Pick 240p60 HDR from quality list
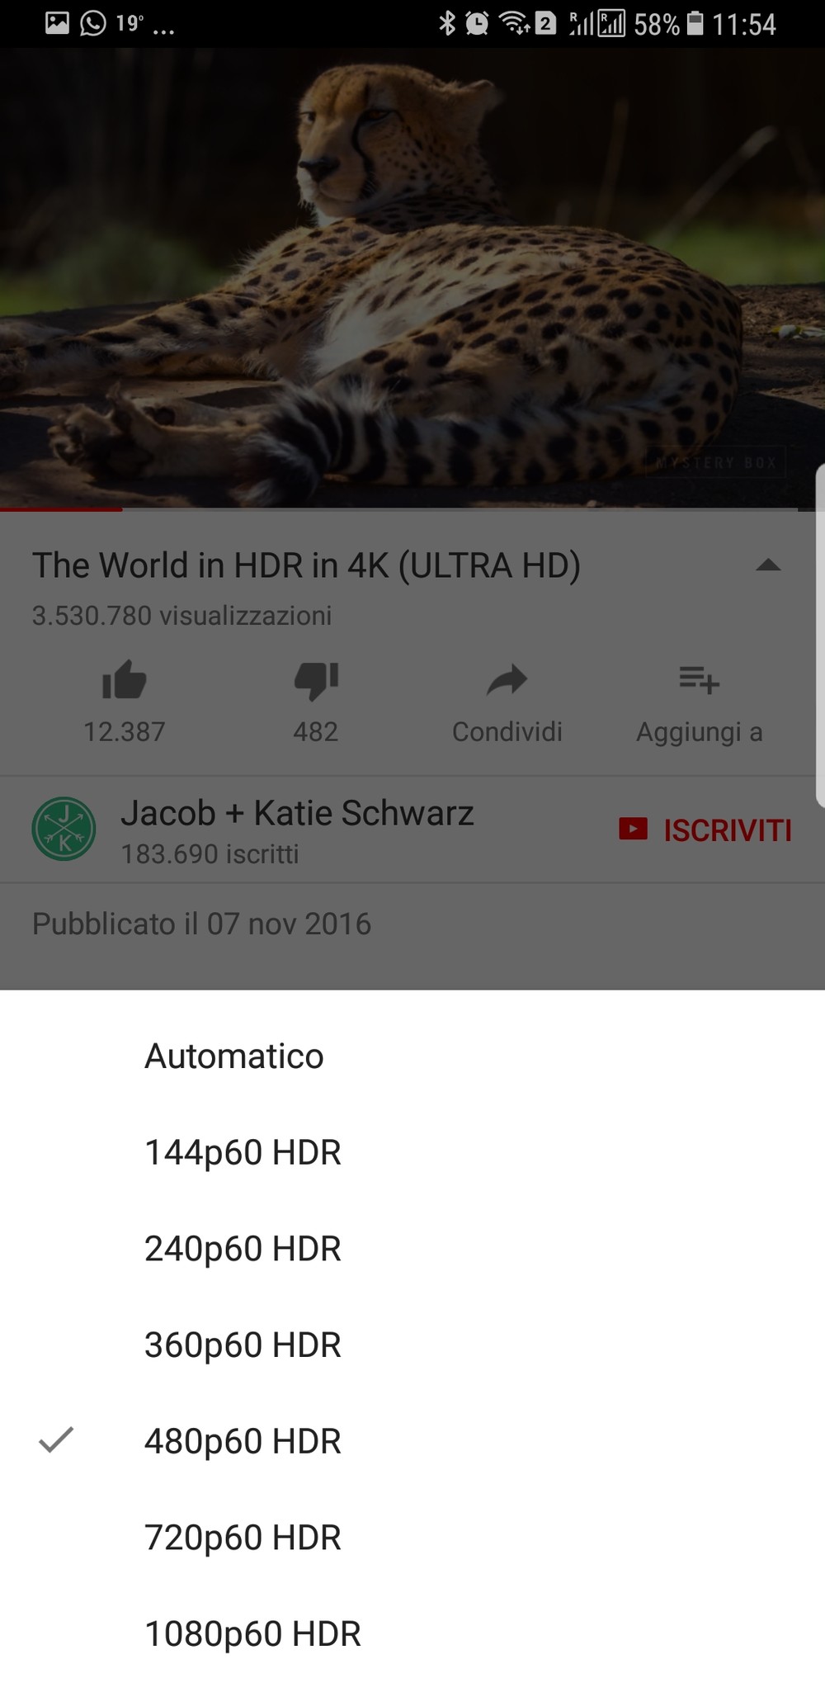 pos(412,1249)
